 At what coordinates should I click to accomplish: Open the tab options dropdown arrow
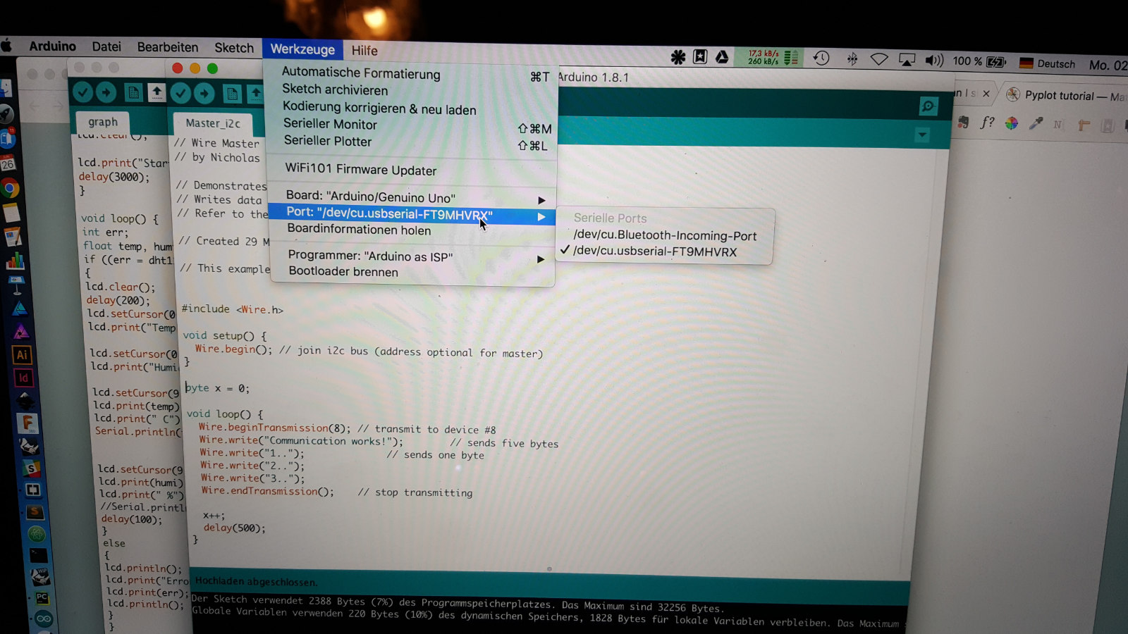pos(922,135)
